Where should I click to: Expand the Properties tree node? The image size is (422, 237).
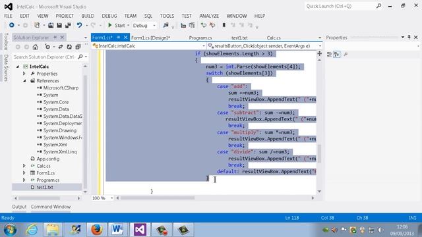24,74
